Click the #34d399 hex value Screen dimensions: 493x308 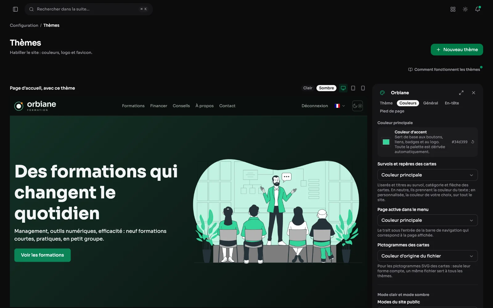click(x=459, y=142)
